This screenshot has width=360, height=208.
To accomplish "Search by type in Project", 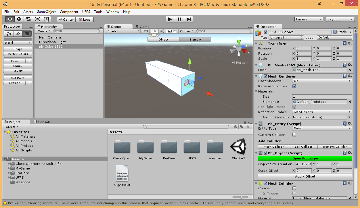I will 235,127.
